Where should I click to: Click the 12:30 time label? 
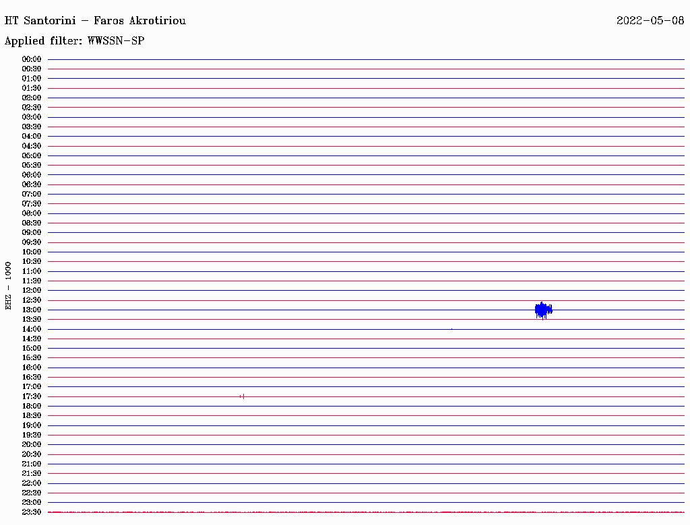[x=32, y=300]
